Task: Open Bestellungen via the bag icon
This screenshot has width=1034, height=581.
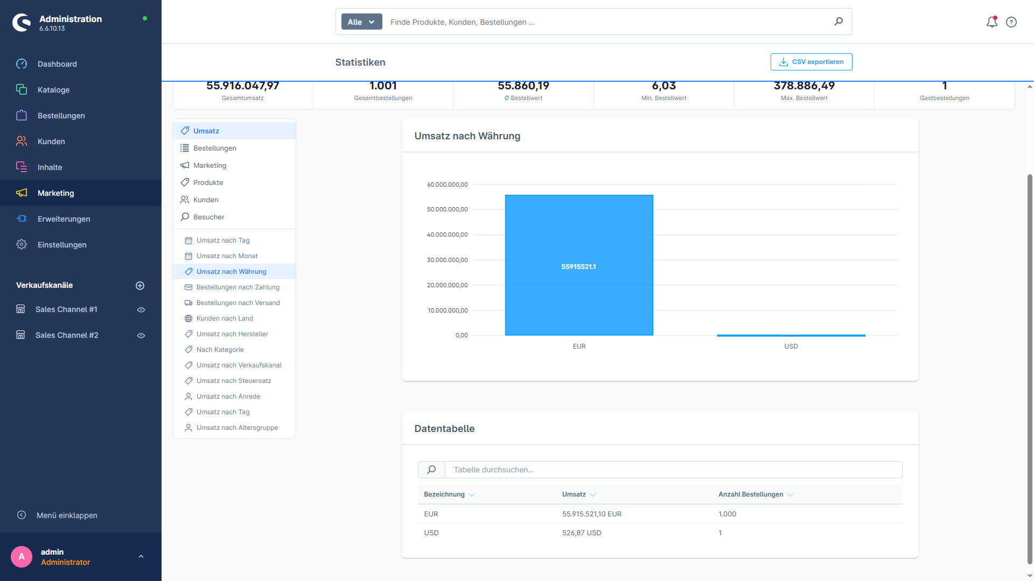Action: point(22,116)
